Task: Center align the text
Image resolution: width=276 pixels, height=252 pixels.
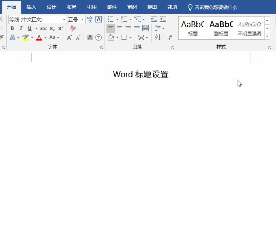Action: point(119,28)
